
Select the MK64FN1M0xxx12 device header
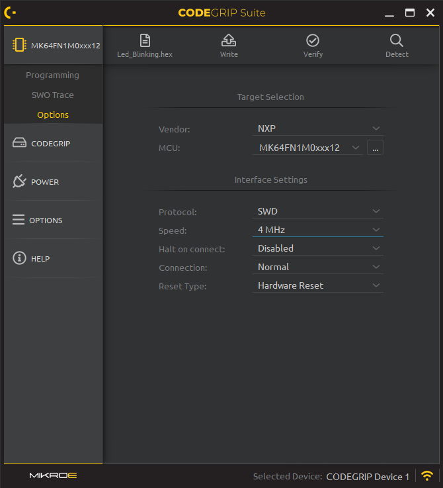(x=54, y=45)
